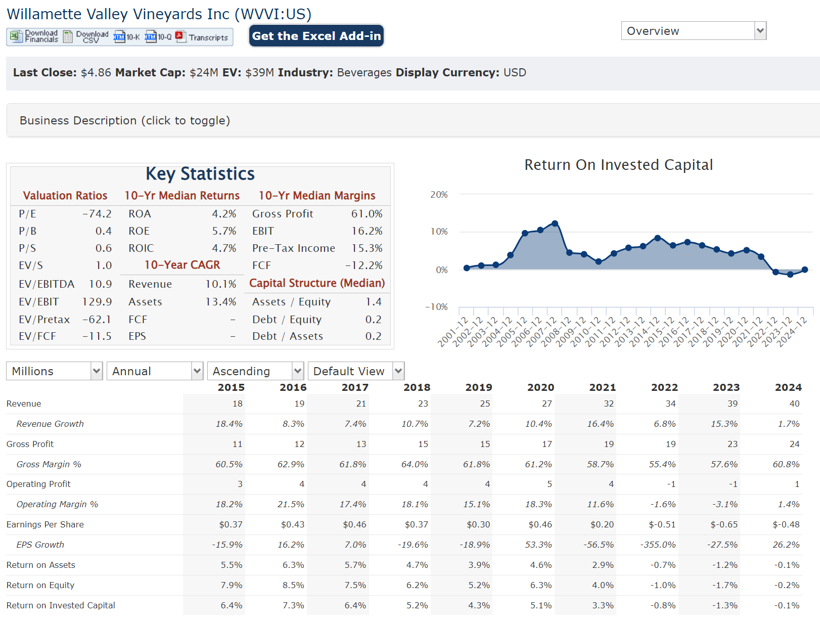820x624 pixels.
Task: Click the ROIC value 4.7%
Action: (224, 248)
